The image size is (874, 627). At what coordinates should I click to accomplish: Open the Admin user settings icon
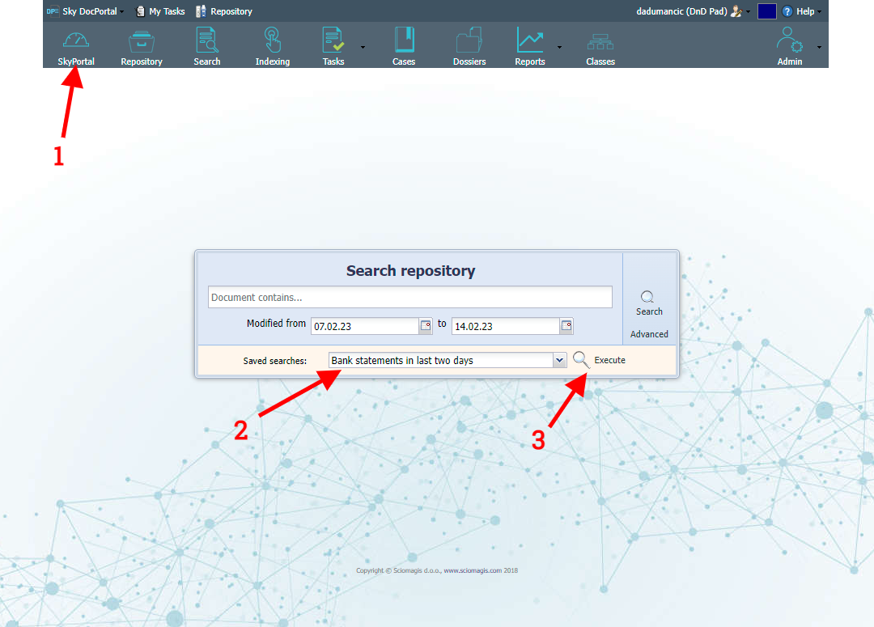tap(789, 40)
